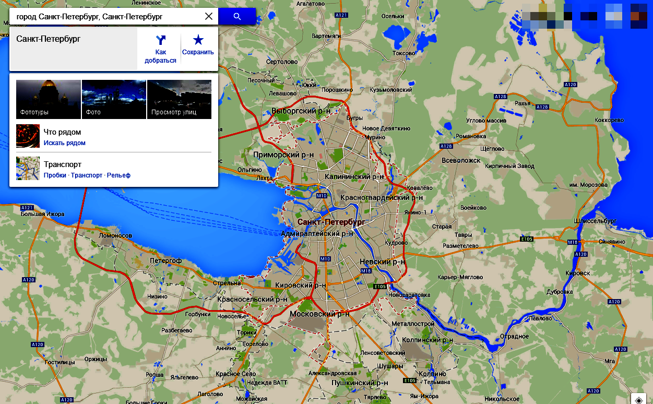
Task: Click the Ольгино label on the coast
Action: (x=249, y=170)
